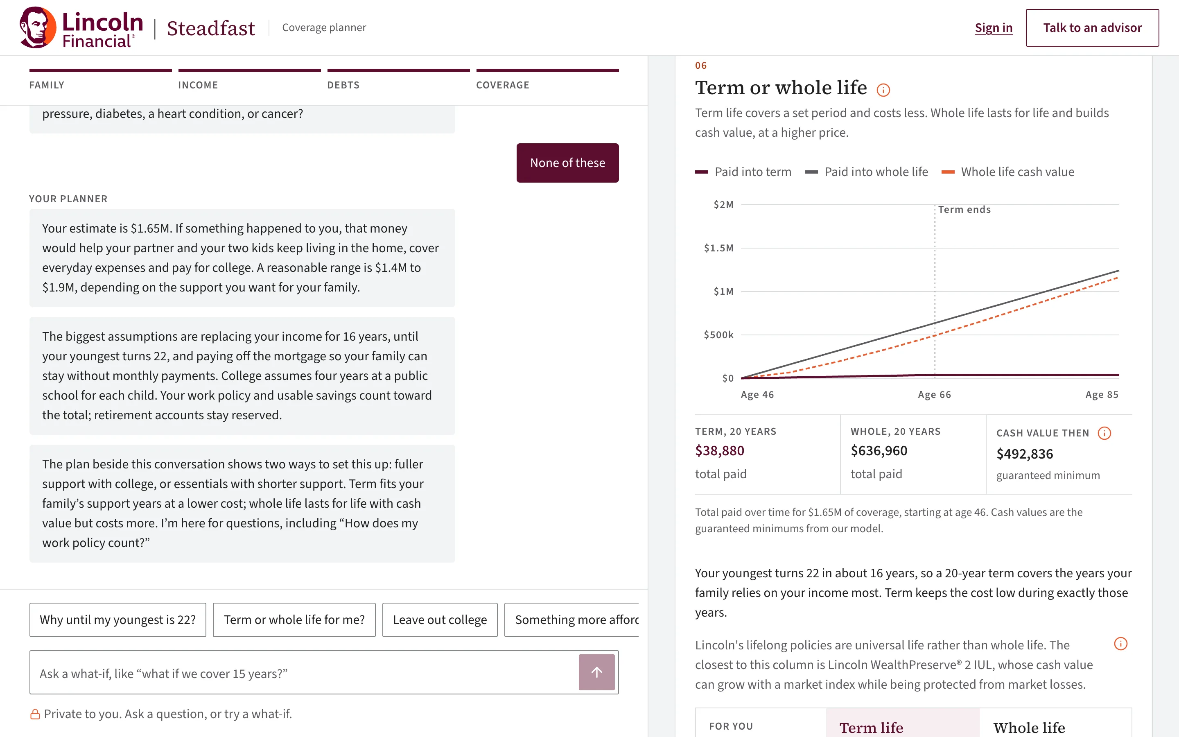This screenshot has height=737, width=1179.
Task: Click the lock icon beside Private to you
Action: click(35, 714)
